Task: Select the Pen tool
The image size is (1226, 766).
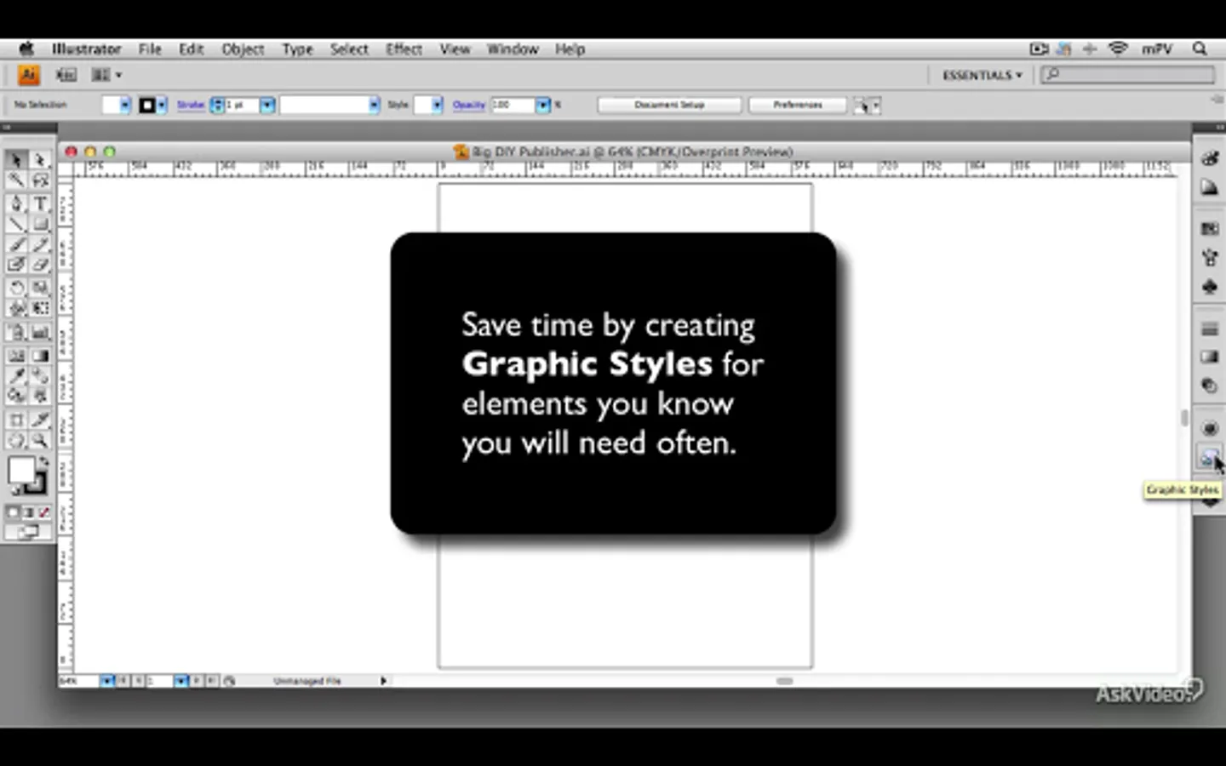Action: [x=16, y=203]
